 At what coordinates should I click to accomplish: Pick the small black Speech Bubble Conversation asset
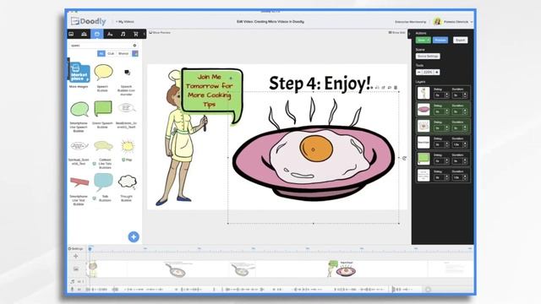[127, 73]
